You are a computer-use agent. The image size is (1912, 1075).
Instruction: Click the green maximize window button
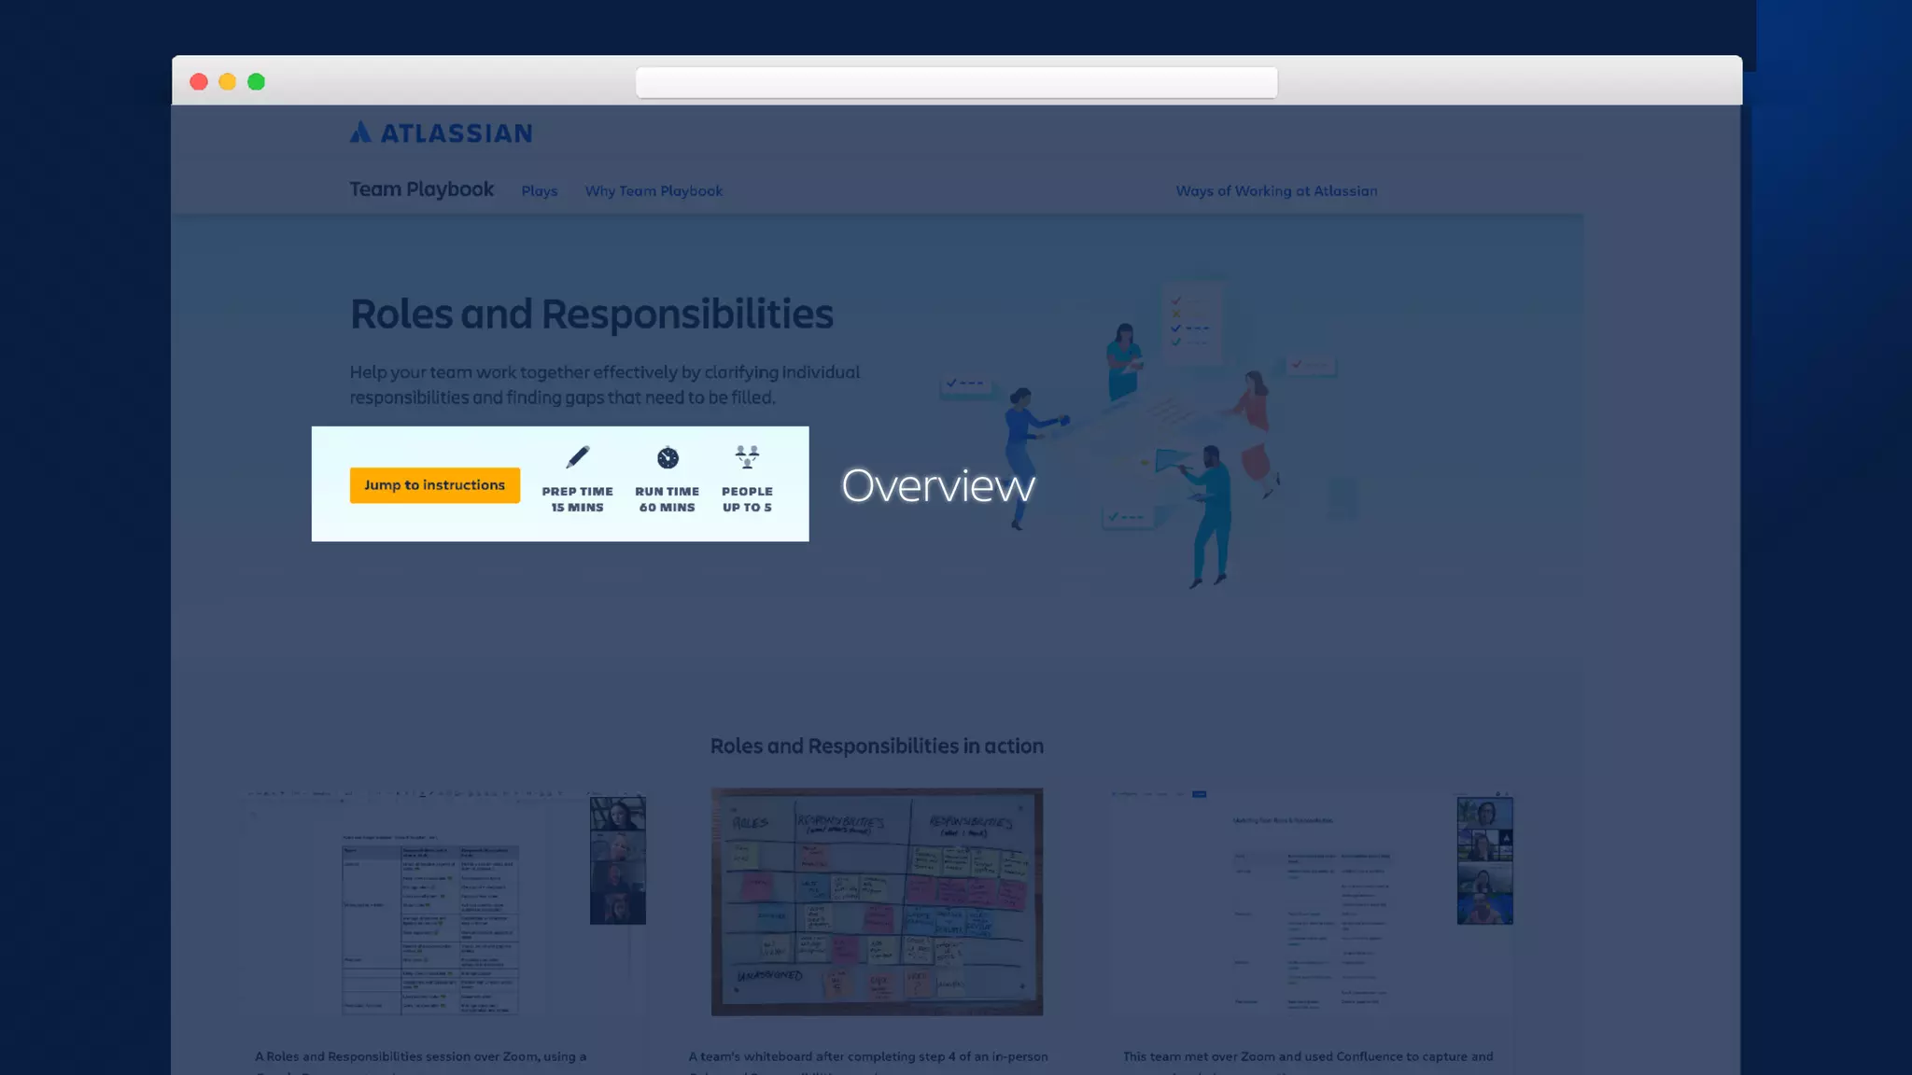[x=256, y=82]
